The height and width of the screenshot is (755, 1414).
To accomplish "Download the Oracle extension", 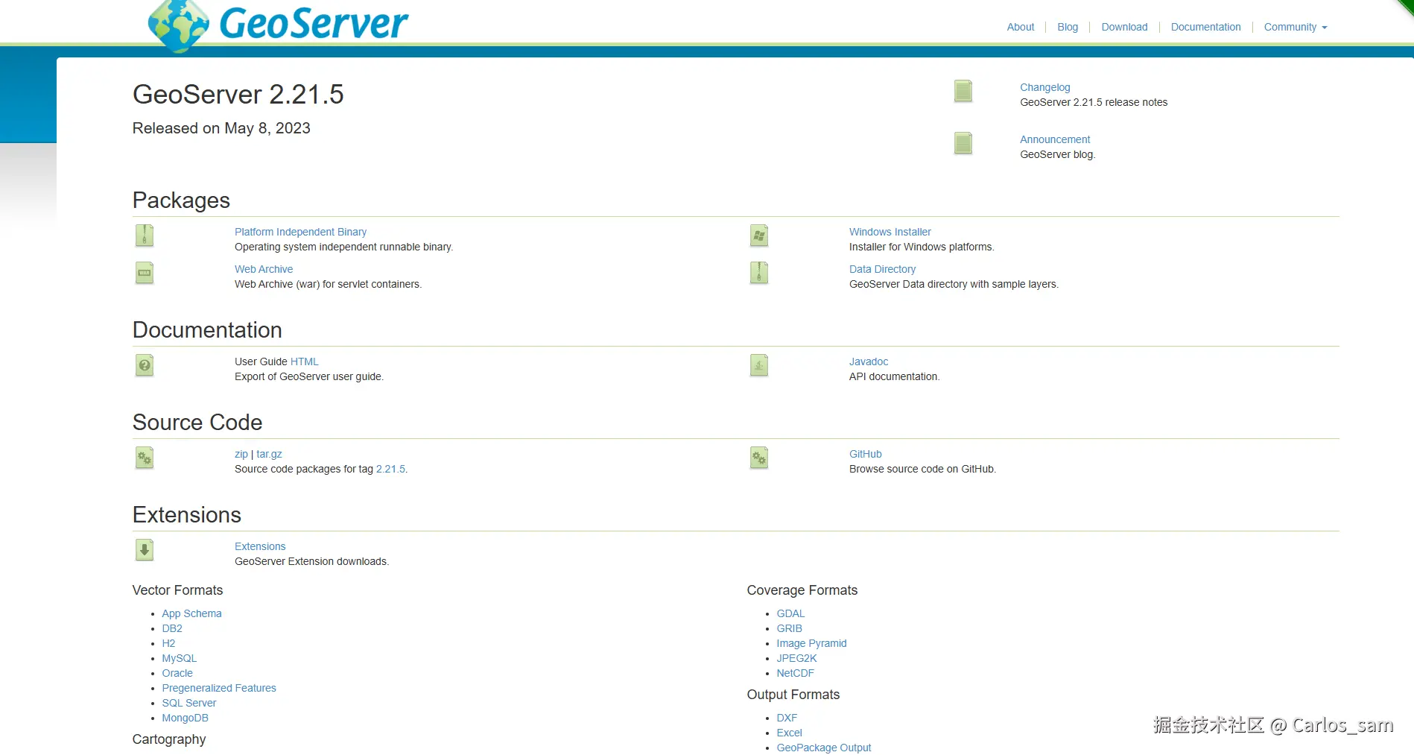I will [x=177, y=673].
